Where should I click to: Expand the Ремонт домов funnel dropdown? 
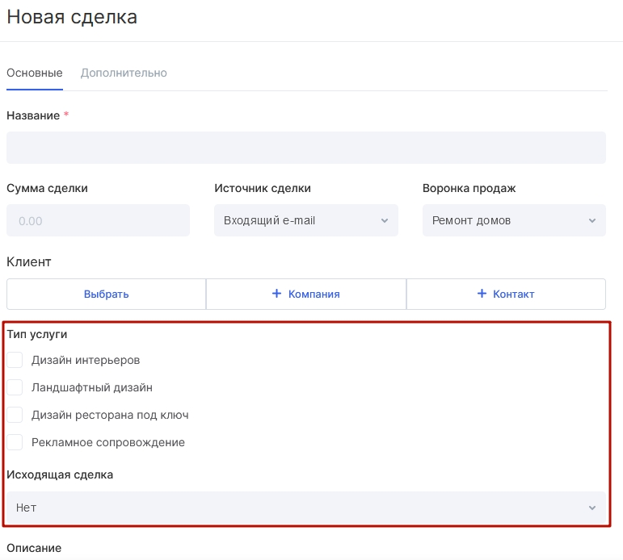point(514,220)
